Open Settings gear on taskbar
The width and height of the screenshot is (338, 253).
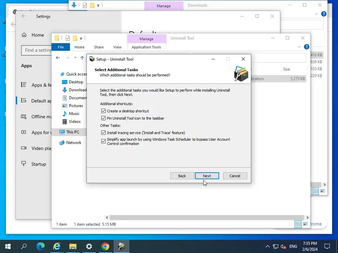(89, 246)
